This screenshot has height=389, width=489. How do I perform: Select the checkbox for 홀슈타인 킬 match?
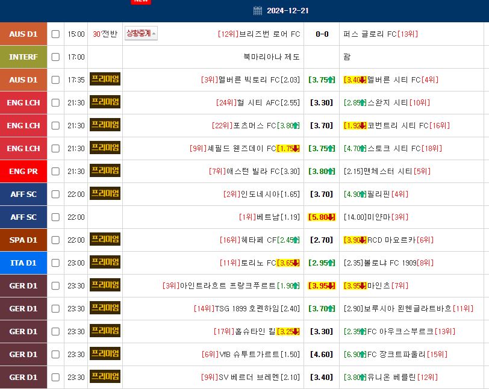tap(55, 331)
